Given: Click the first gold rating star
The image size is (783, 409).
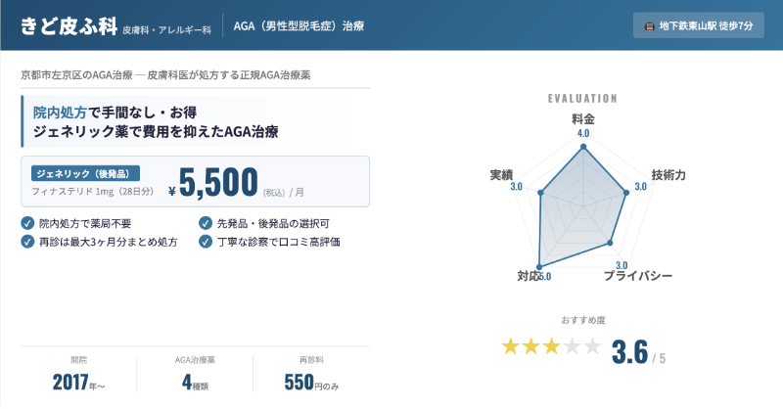Looking at the screenshot, I should click(510, 346).
